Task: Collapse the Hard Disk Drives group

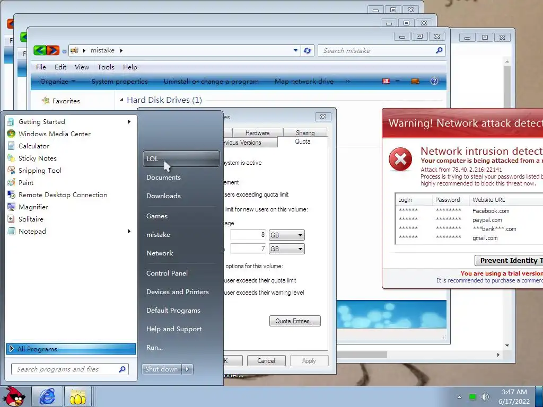Action: [x=121, y=100]
